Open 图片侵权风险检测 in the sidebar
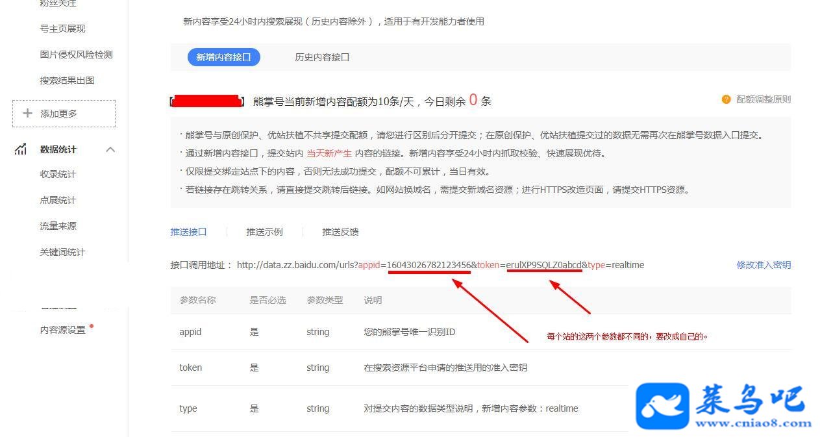The height and width of the screenshot is (437, 820). [76, 55]
